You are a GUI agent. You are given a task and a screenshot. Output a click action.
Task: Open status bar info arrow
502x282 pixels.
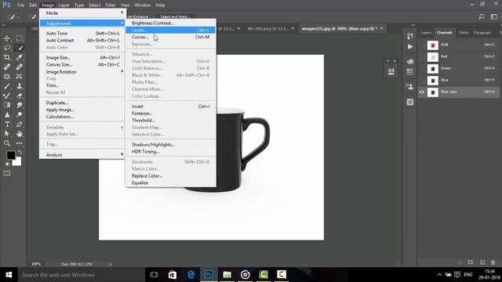(x=111, y=265)
